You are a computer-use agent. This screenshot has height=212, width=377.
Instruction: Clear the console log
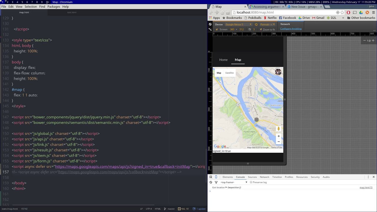click(211, 182)
